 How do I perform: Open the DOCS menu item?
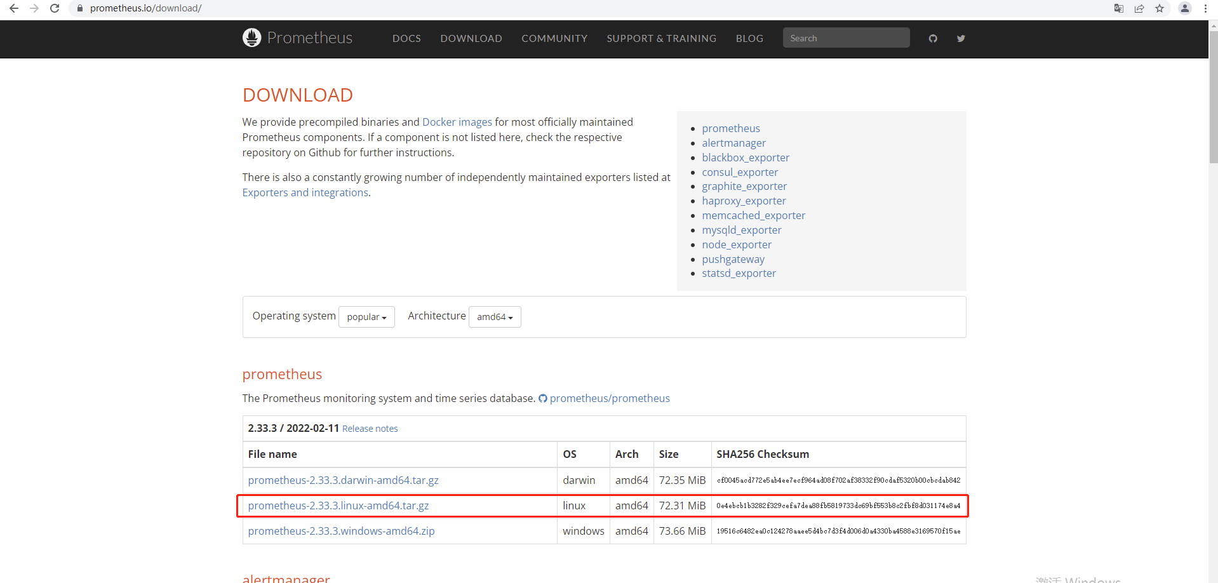coord(406,39)
